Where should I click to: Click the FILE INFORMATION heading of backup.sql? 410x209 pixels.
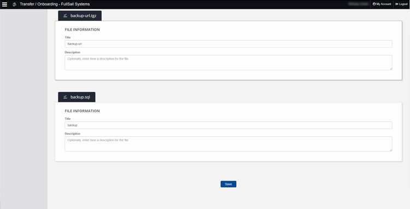[x=82, y=111]
